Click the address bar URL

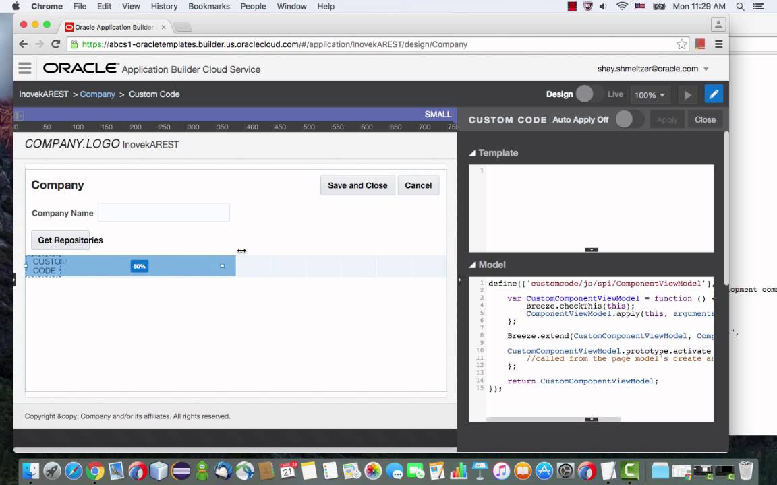275,44
